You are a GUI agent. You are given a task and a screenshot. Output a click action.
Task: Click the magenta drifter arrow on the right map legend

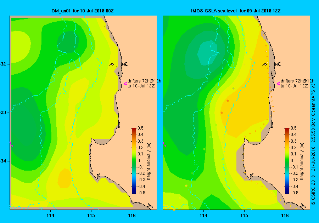pyautogui.click(x=278, y=84)
